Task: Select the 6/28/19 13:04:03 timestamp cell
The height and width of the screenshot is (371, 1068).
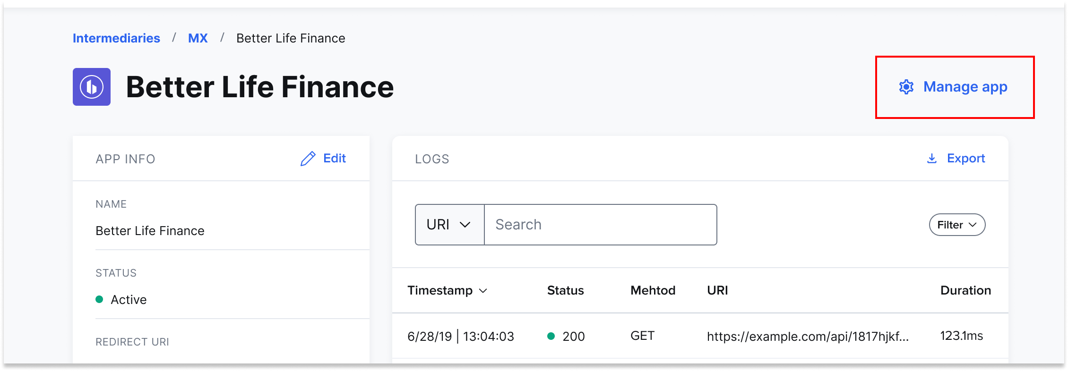Action: pos(460,336)
